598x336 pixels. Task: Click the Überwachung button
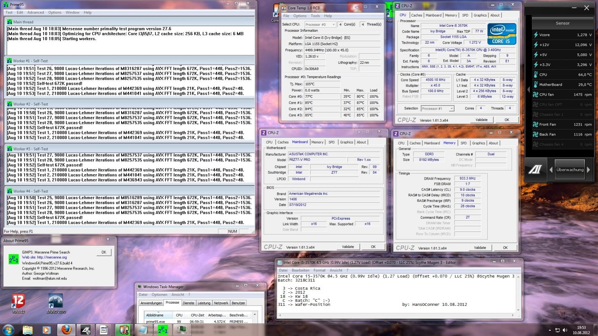[570, 170]
